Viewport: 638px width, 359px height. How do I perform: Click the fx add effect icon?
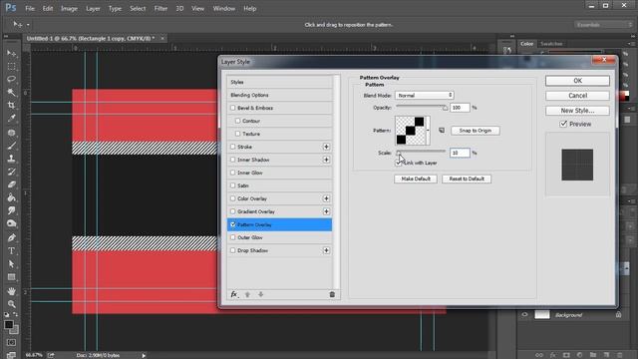point(234,294)
